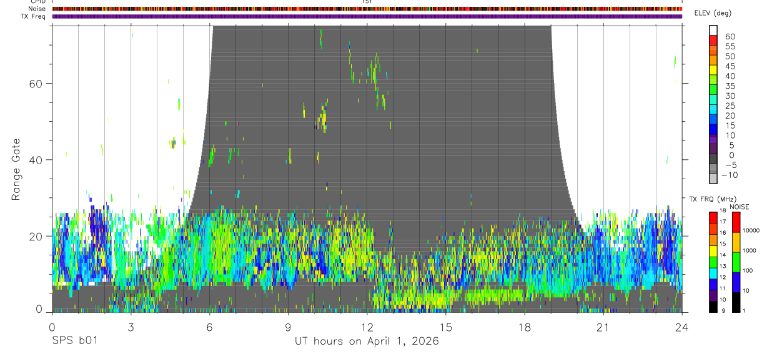Click the '12' tick on UT hours axis
The image size is (767, 354).
click(x=367, y=327)
